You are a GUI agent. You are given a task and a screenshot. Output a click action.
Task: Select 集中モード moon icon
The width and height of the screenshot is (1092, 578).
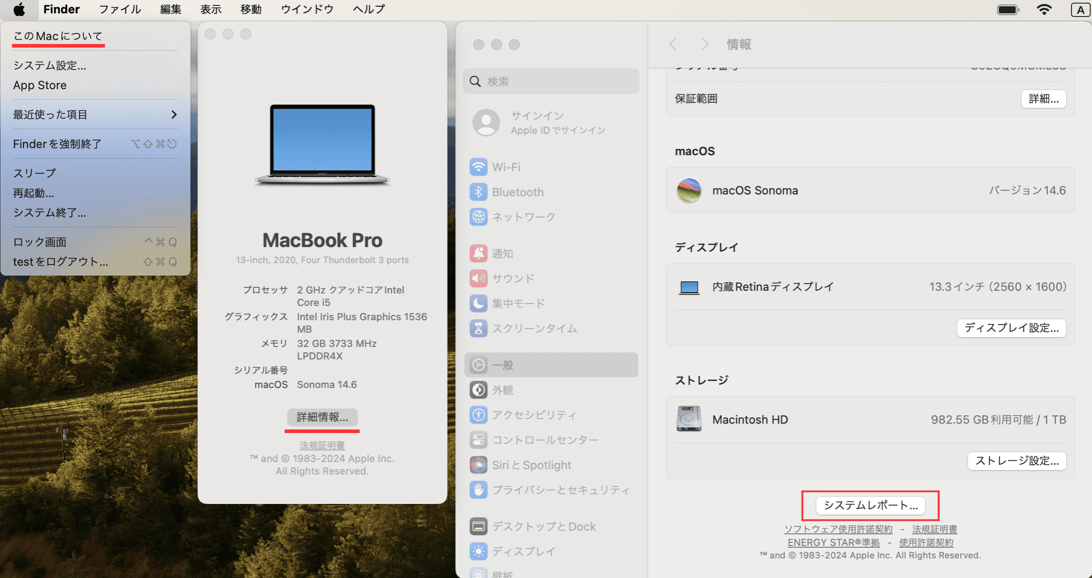tap(478, 304)
